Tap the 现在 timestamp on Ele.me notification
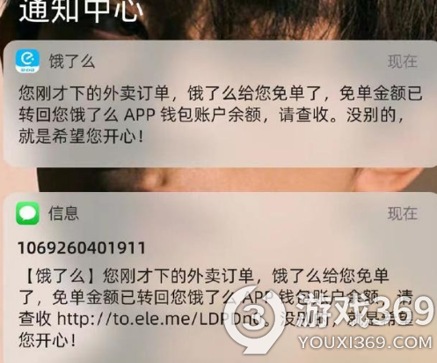 [403, 62]
